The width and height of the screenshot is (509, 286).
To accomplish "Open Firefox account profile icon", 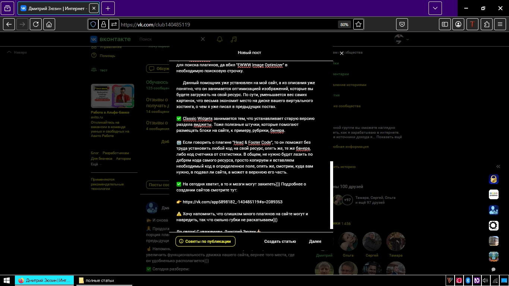I will point(458,25).
